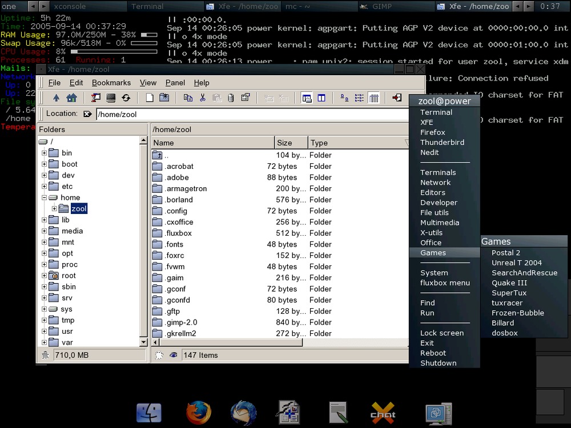Switch to the previous workspace via arrow

click(33, 6)
